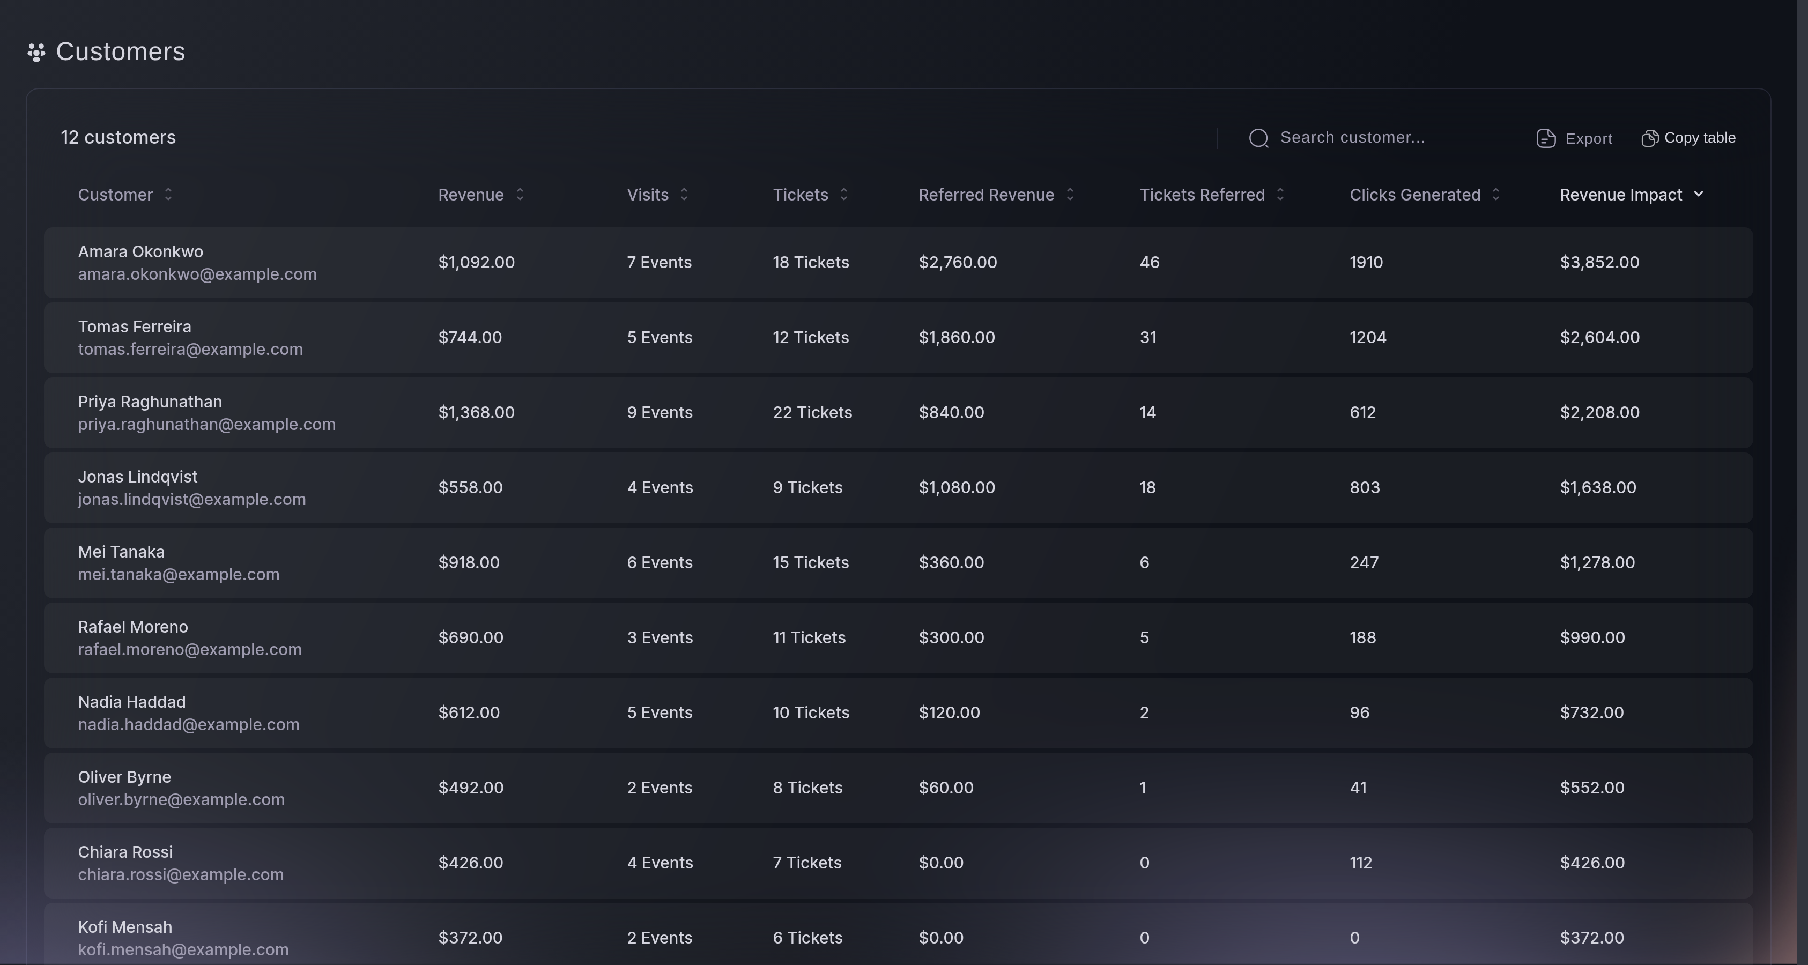Click revenue impact $2,604.00

click(x=1599, y=338)
